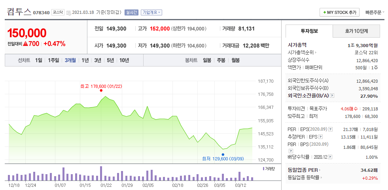The image size is (388, 190).
Task: Show the 일봉 candle chart
Action: pos(207,60)
